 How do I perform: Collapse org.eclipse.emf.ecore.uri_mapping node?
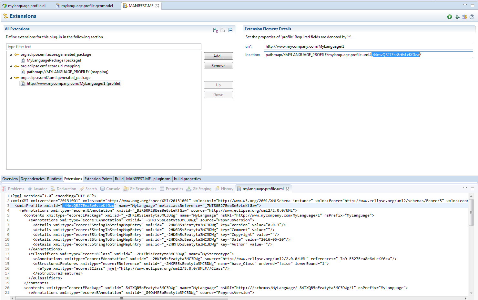pos(11,66)
